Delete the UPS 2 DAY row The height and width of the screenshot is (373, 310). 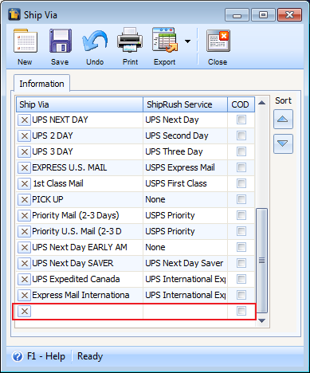(x=25, y=135)
